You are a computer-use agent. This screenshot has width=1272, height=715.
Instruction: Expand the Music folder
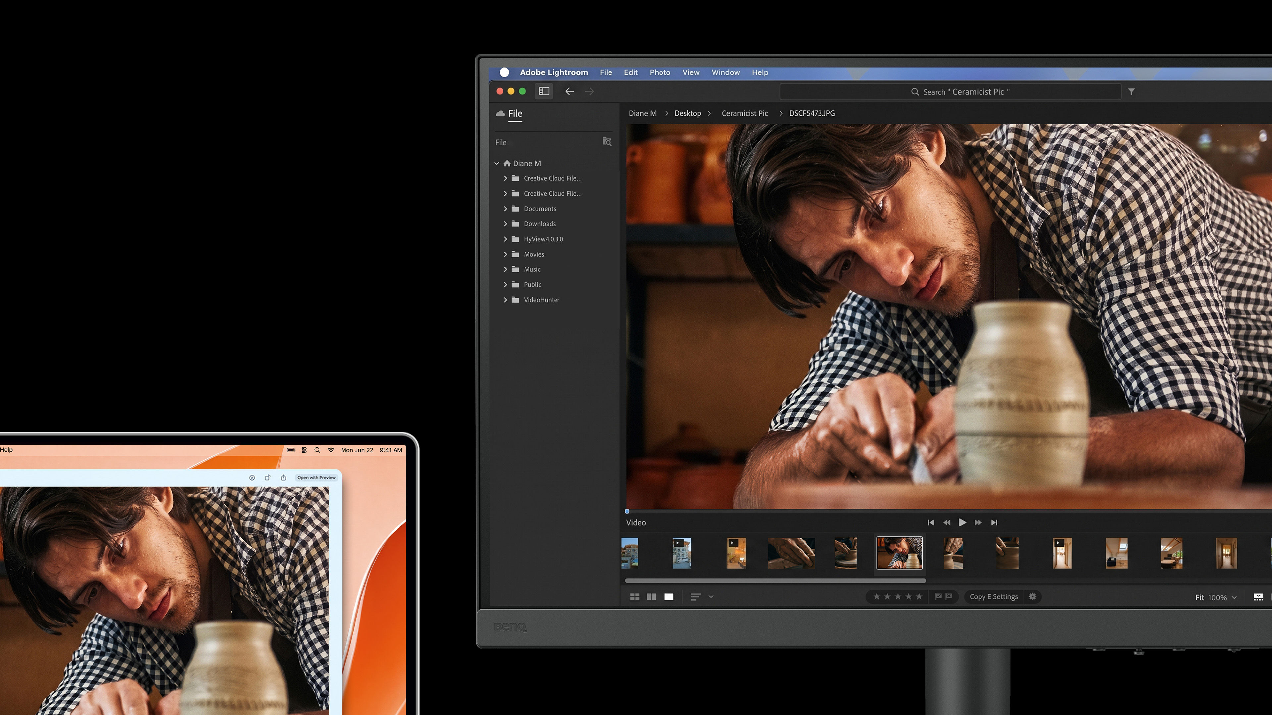pos(505,269)
